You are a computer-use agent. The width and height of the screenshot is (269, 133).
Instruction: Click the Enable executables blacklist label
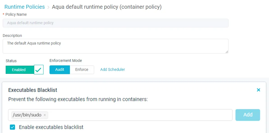(x=51, y=127)
